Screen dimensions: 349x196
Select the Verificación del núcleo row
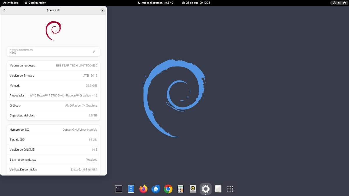click(53, 170)
